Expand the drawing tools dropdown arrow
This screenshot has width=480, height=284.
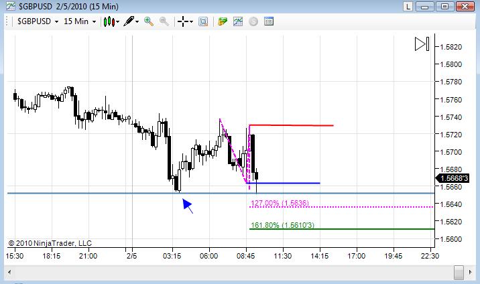click(137, 21)
